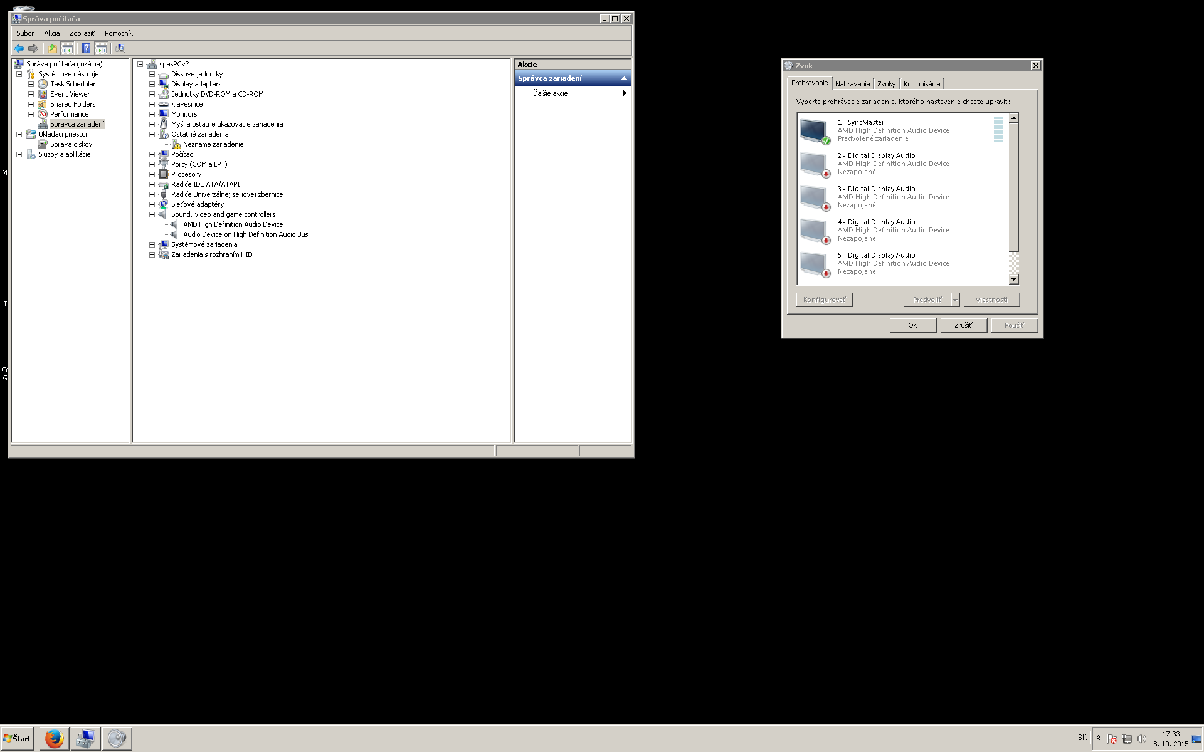Click the OK button in Zvuk dialog
Screen dimensions: 1204x752
coord(912,325)
